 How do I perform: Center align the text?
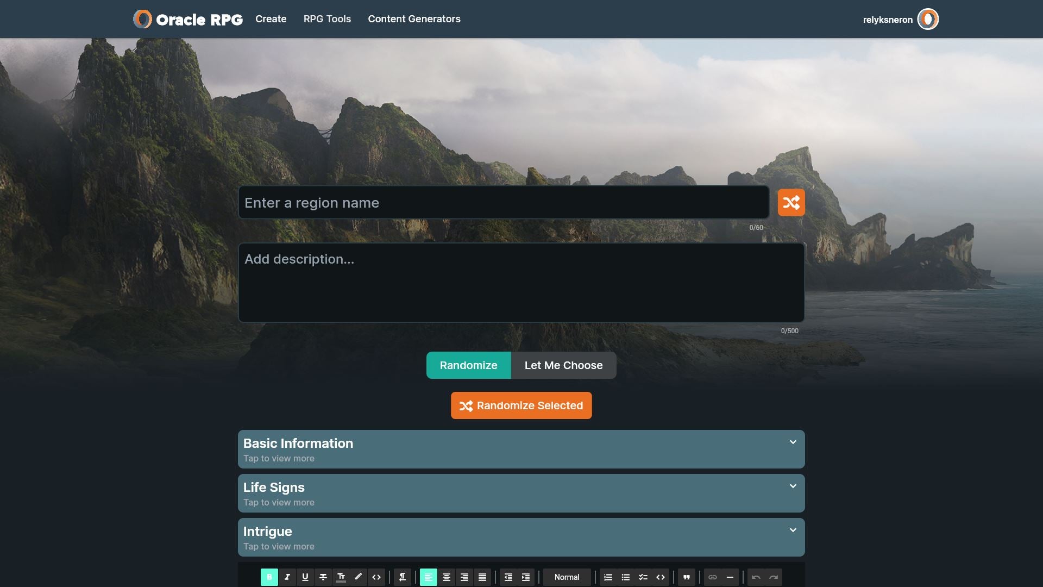(x=446, y=577)
